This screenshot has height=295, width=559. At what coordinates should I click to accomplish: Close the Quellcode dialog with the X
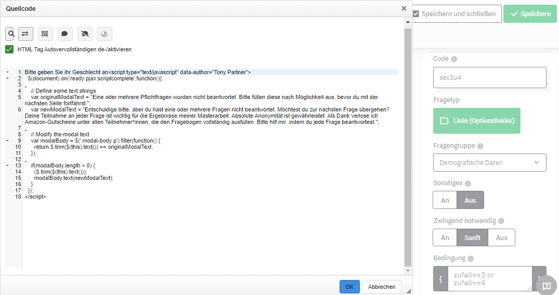click(404, 8)
